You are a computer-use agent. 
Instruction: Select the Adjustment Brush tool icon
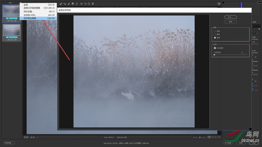[69, 4]
